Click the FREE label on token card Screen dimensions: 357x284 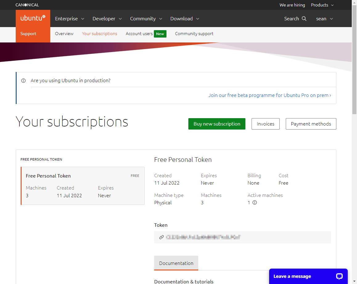point(135,176)
